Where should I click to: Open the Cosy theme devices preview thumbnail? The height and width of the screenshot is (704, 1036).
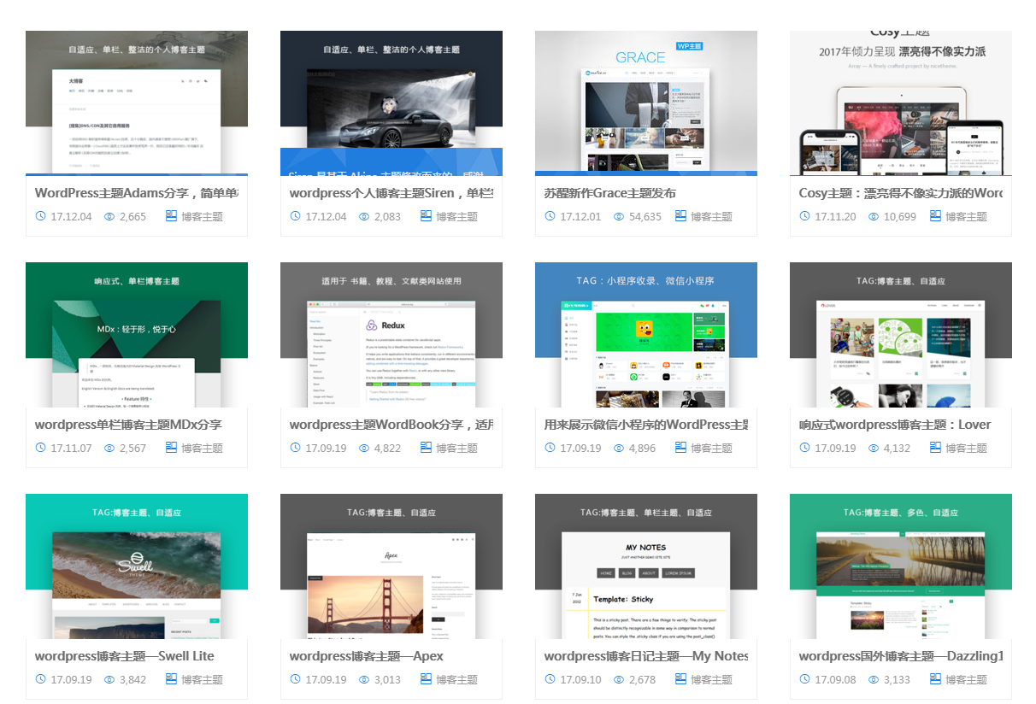pos(901,103)
